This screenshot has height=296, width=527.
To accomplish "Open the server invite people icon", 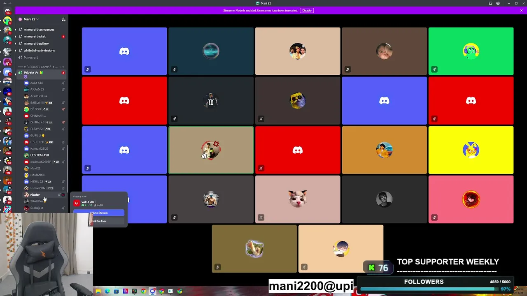I will pos(63,19).
